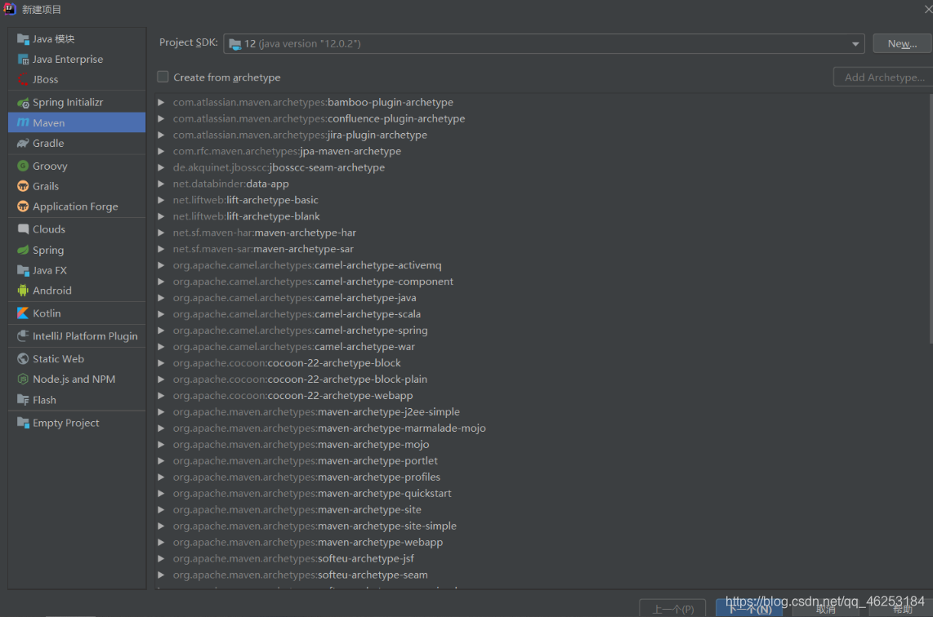The image size is (933, 617).
Task: Click the cancel 取消 button
Action: tap(826, 609)
